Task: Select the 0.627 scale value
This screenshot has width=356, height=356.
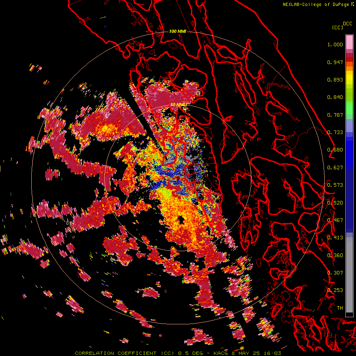Action: point(335,168)
